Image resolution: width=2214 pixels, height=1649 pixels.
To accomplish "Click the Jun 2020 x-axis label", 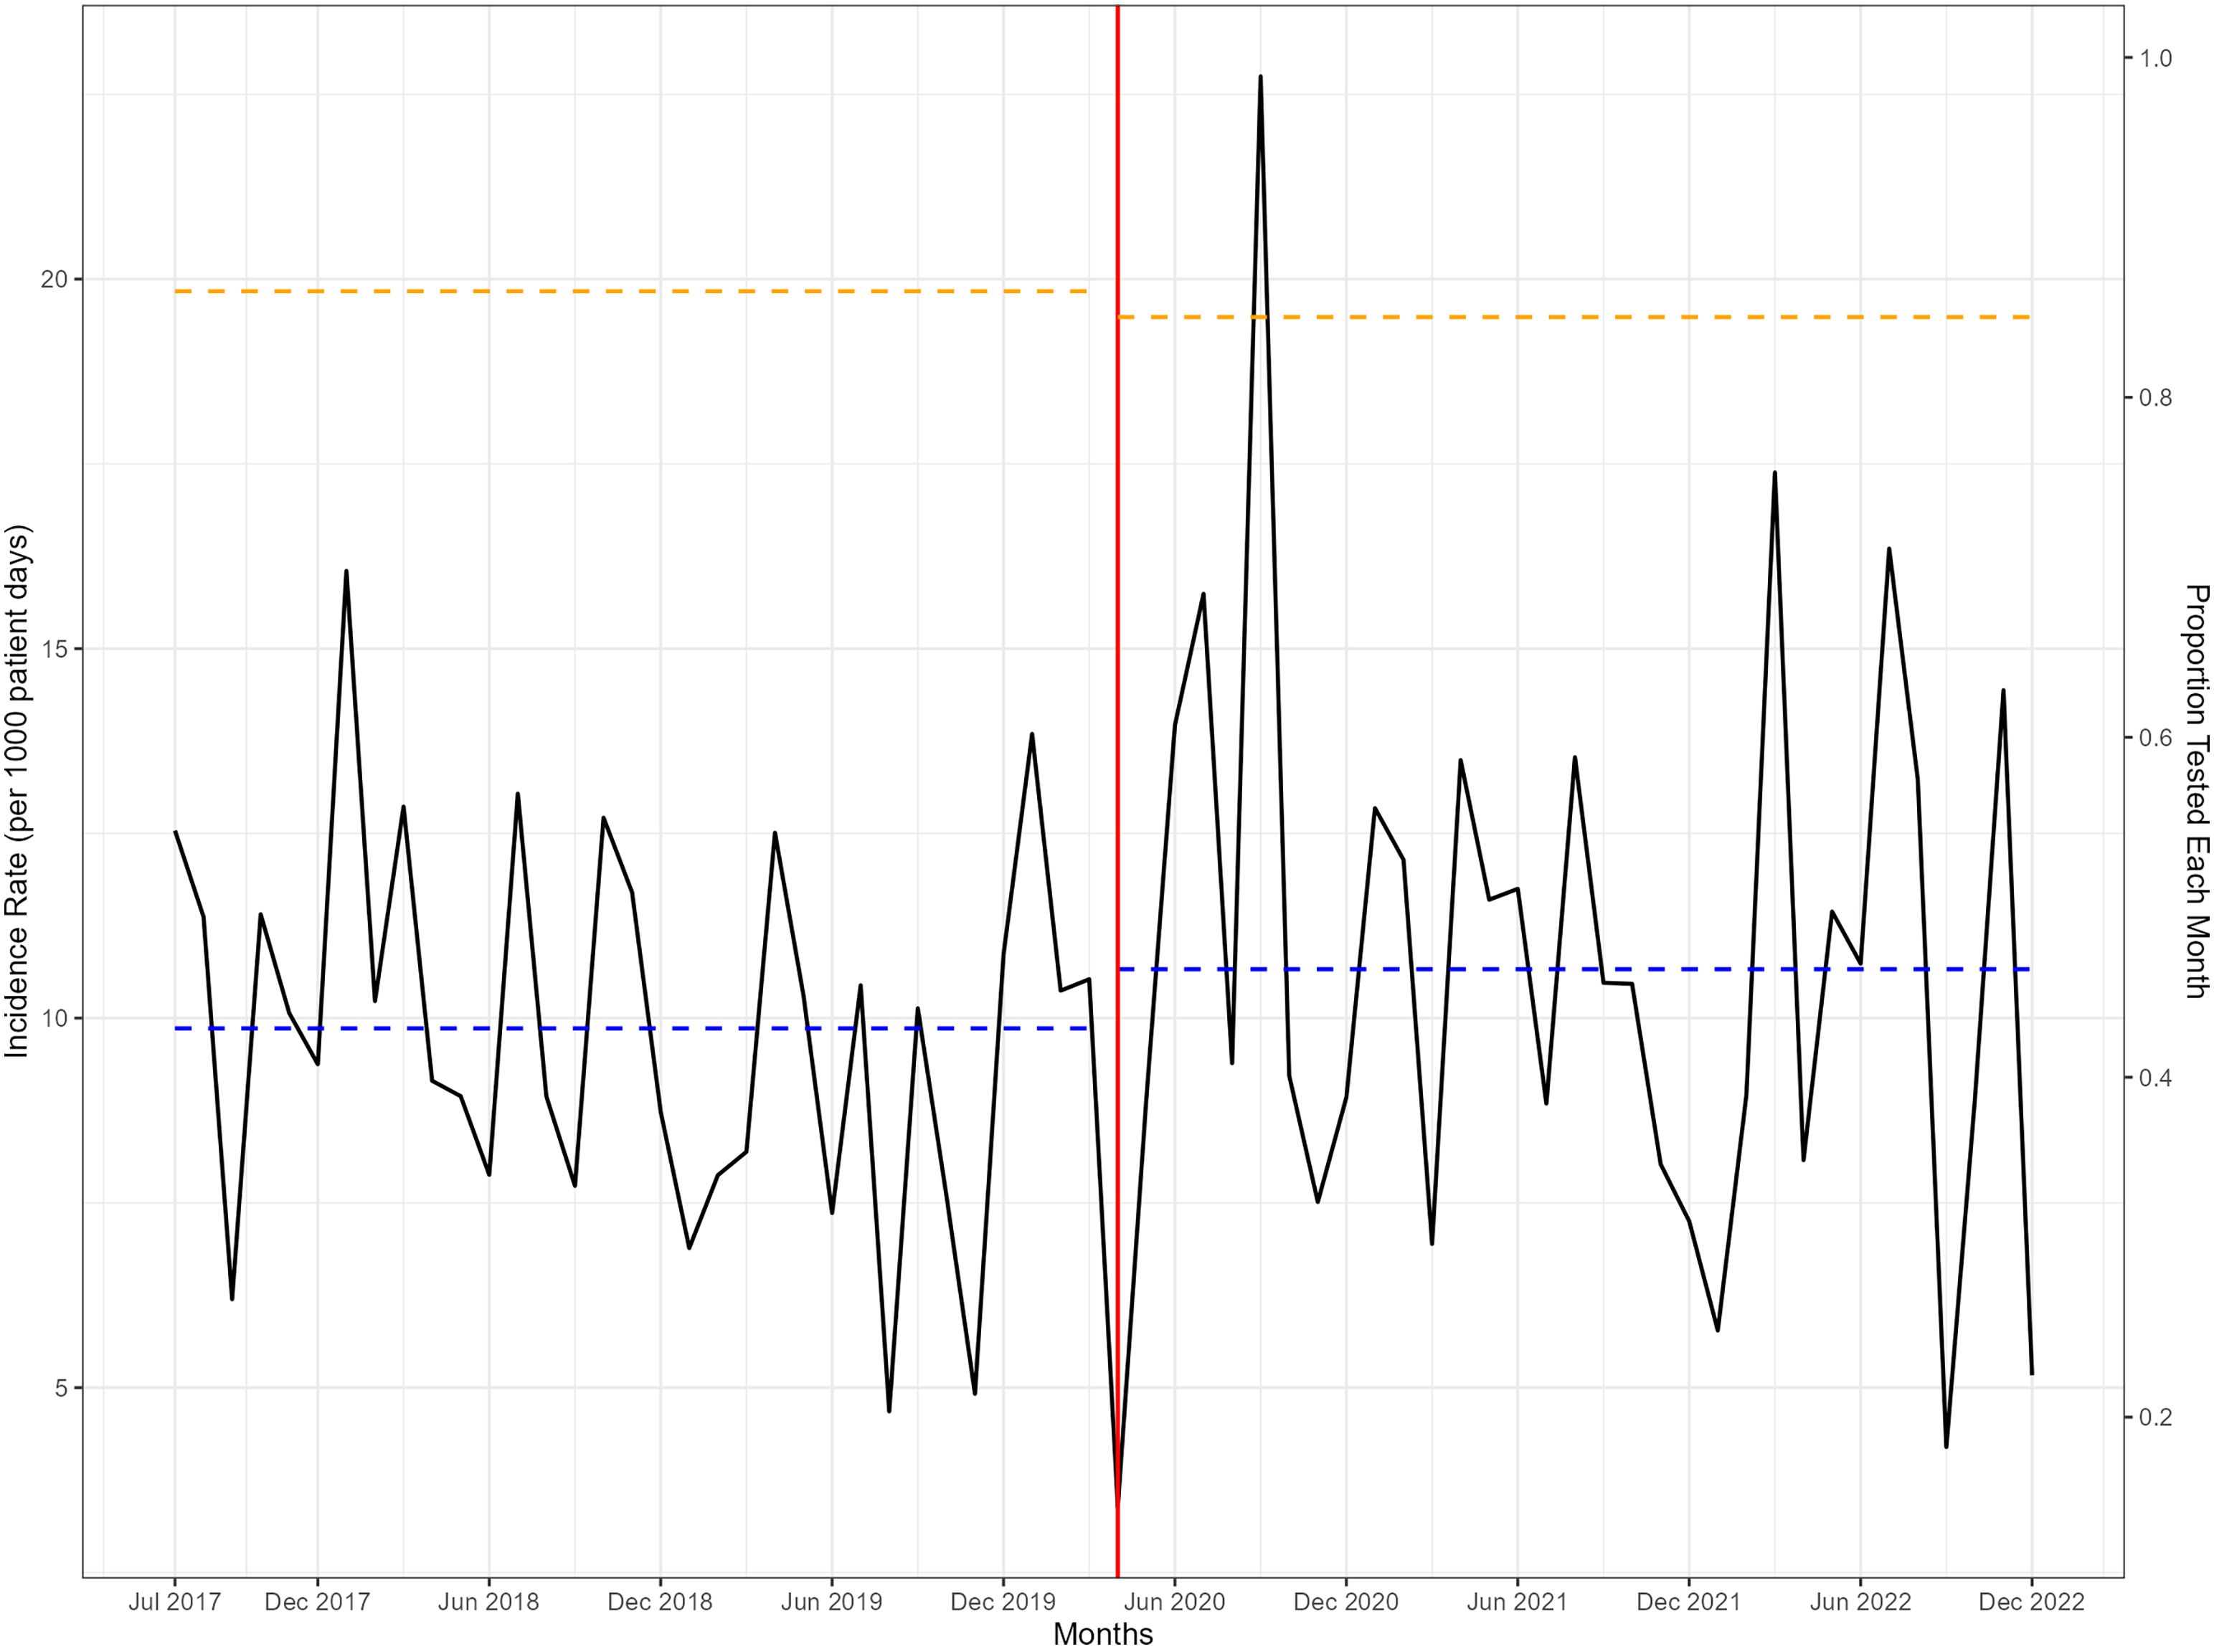I will click(x=1174, y=1602).
